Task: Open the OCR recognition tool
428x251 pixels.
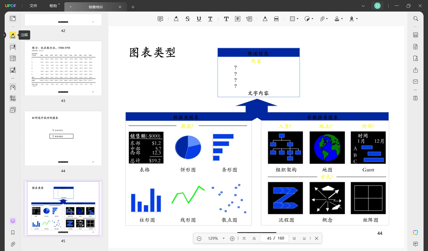Action: coord(416,35)
